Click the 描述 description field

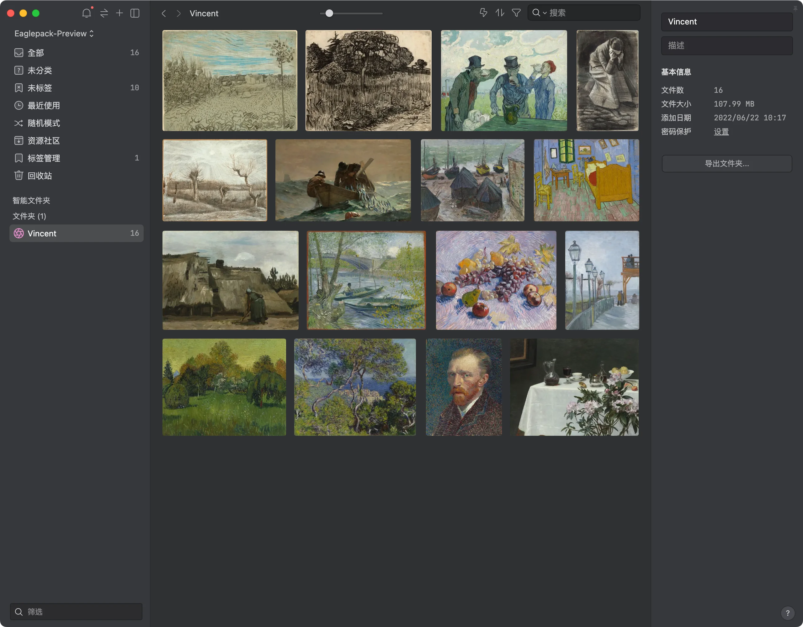[726, 45]
